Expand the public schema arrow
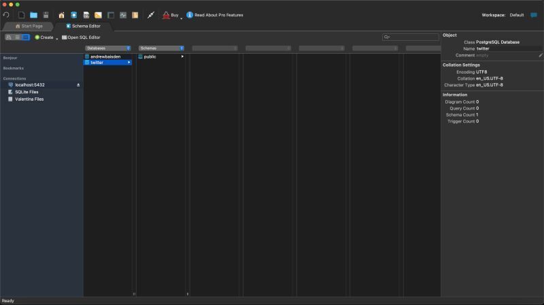Screen dimensions: 544x305 coord(182,57)
